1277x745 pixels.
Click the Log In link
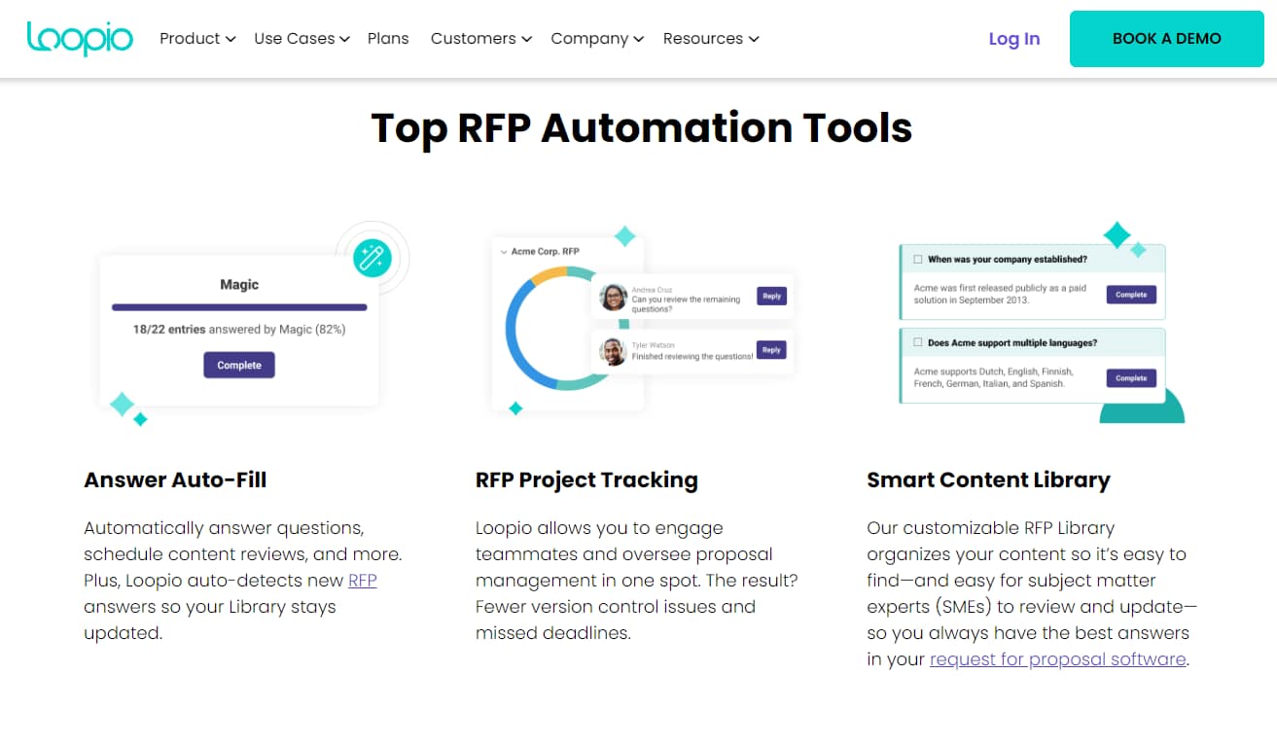click(x=1013, y=39)
